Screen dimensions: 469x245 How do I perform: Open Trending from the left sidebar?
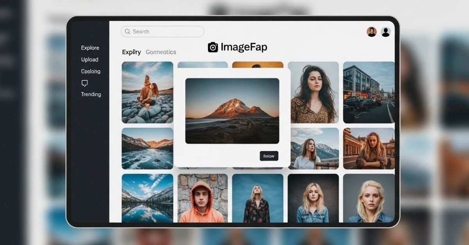91,94
